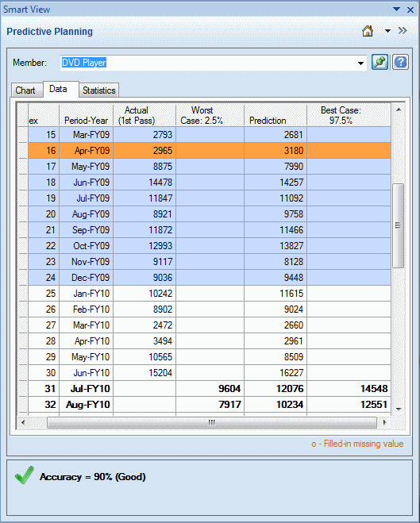Select the Mar-FY09 row cell
420x523 pixels.
coord(86,135)
